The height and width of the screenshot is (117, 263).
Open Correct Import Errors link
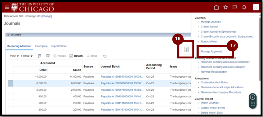[x=213, y=108]
